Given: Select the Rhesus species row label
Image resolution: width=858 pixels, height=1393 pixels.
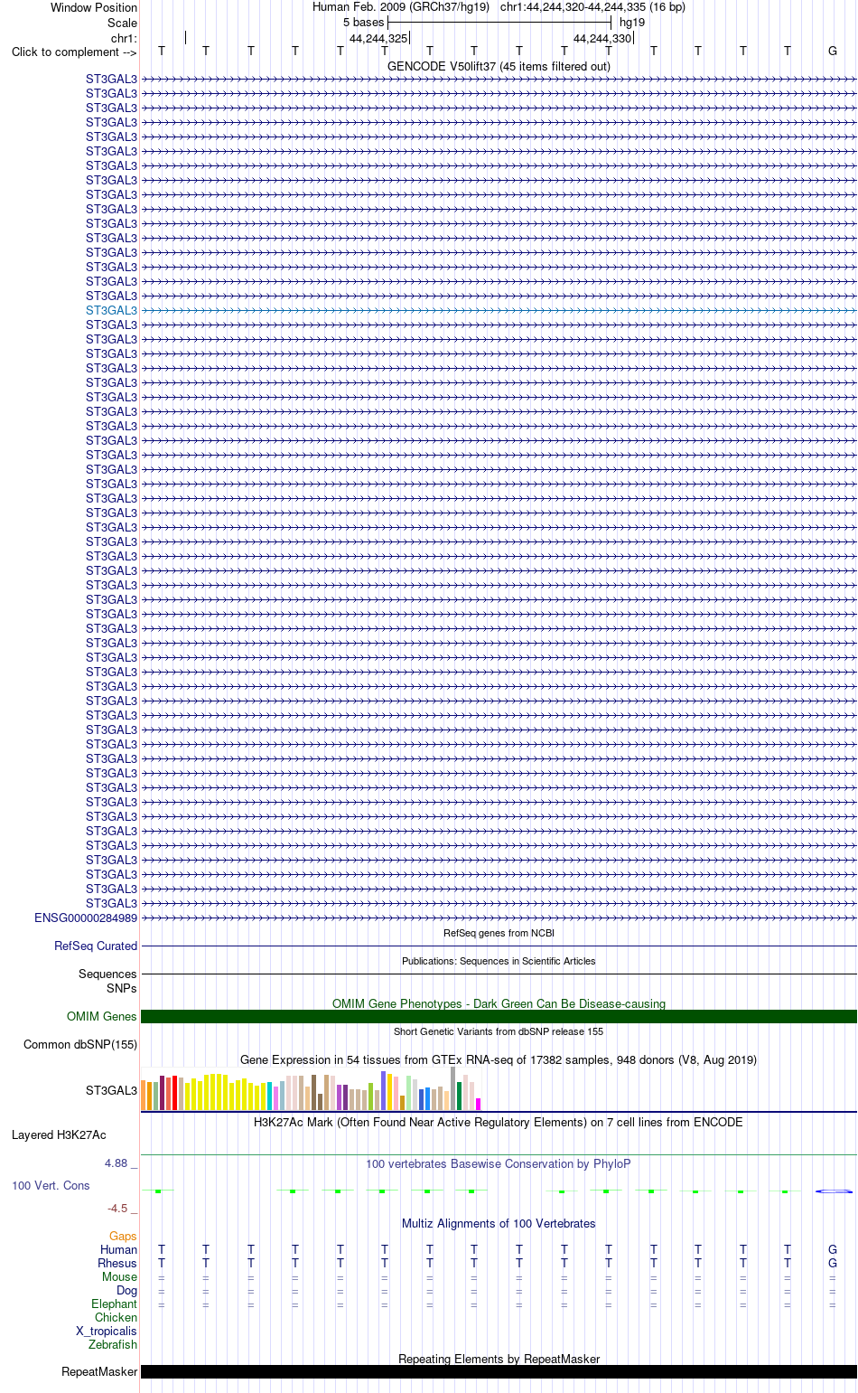Looking at the screenshot, I should click(x=117, y=1263).
